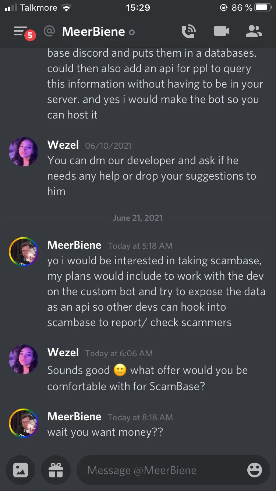The width and height of the screenshot is (276, 491).
Task: Tap the MeerBiene username above the scambase message
Action: [74, 245]
